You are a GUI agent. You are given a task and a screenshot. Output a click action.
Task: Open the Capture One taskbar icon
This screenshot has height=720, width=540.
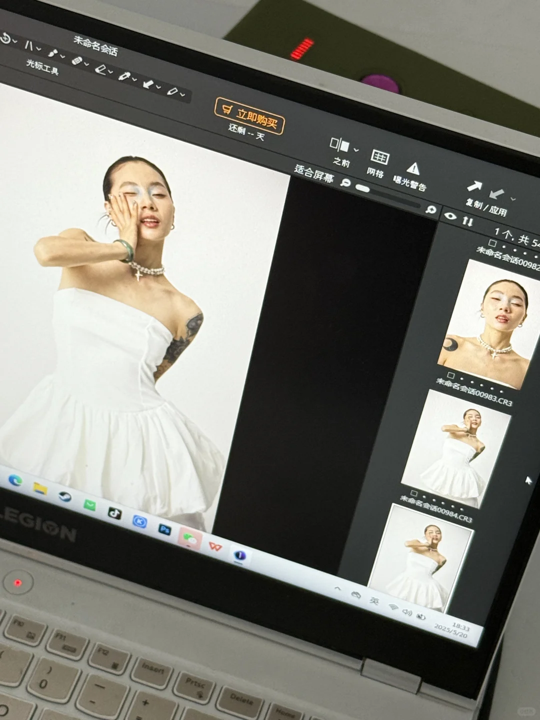(240, 555)
